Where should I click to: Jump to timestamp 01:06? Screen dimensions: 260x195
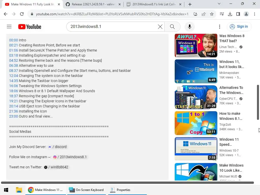click(x=13, y=50)
